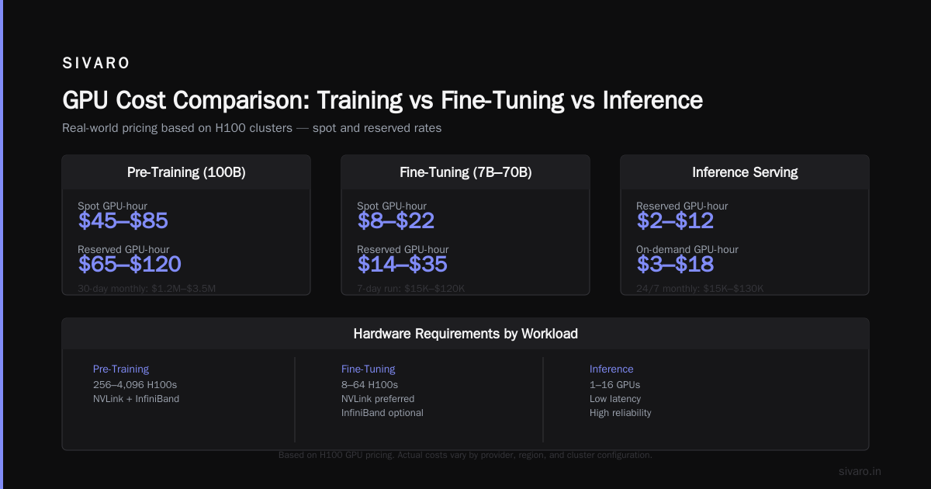Click the $14–$35 reserved price
Screen dimensions: 931x489
pyautogui.click(x=402, y=265)
